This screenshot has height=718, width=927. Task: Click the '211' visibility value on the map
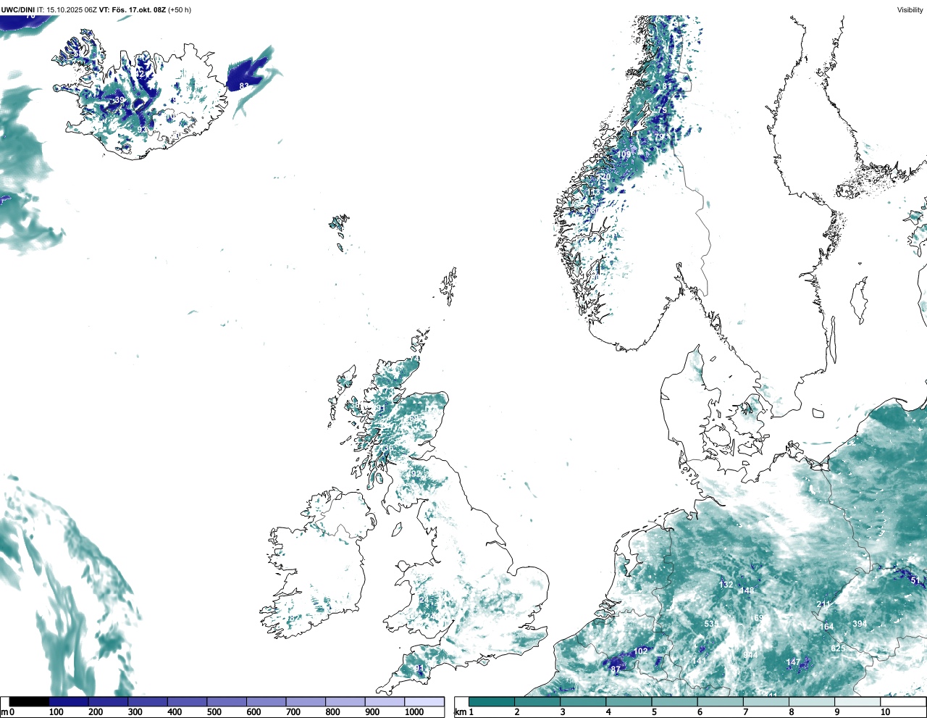[823, 604]
